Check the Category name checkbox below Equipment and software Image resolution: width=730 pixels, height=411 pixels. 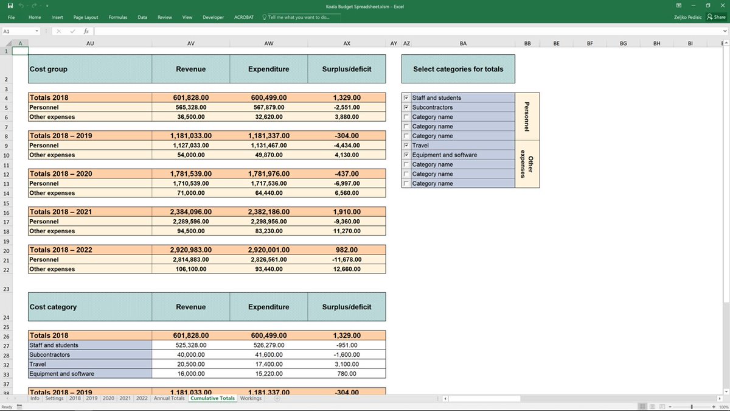[406, 164]
